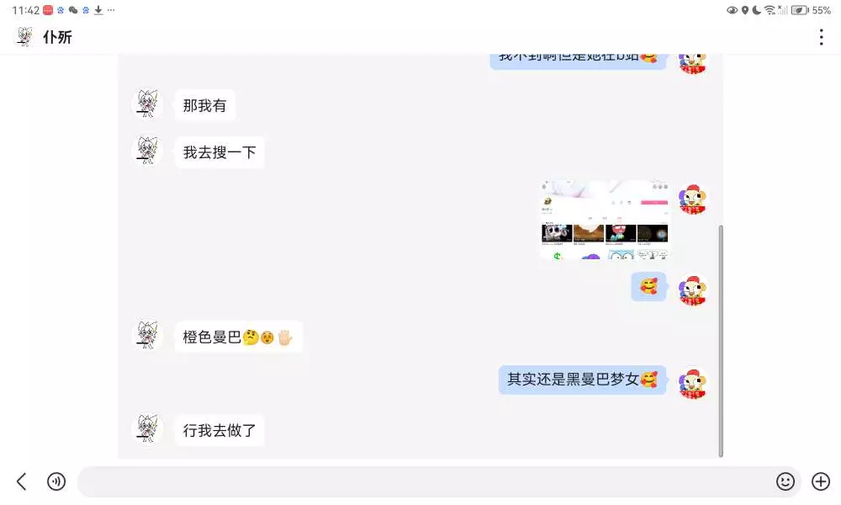Open contact name 仆斦 in header
841x505 pixels.
click(57, 37)
